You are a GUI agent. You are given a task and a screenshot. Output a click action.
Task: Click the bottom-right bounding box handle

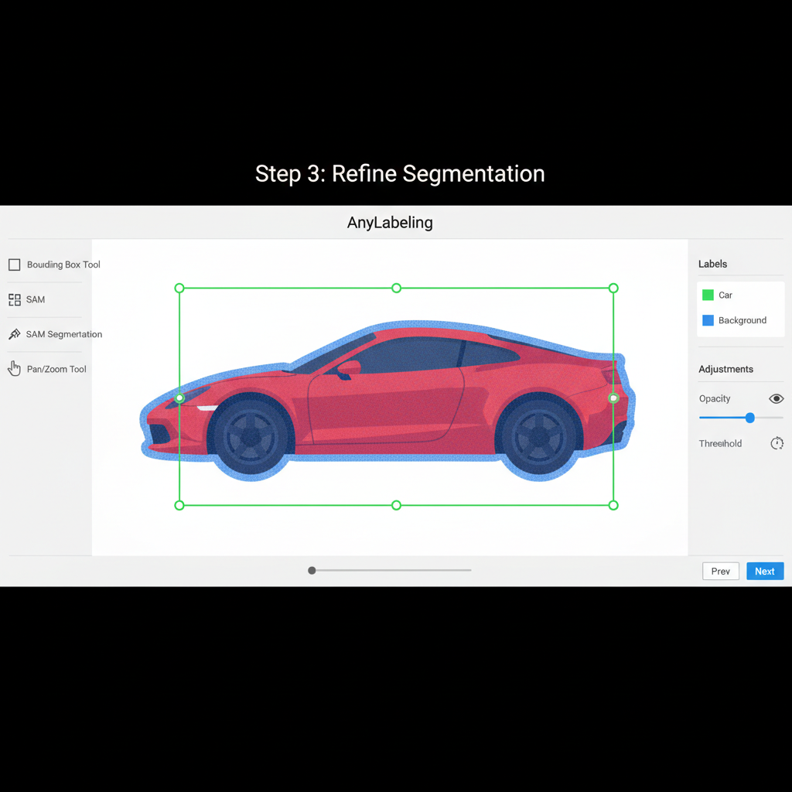pos(613,505)
